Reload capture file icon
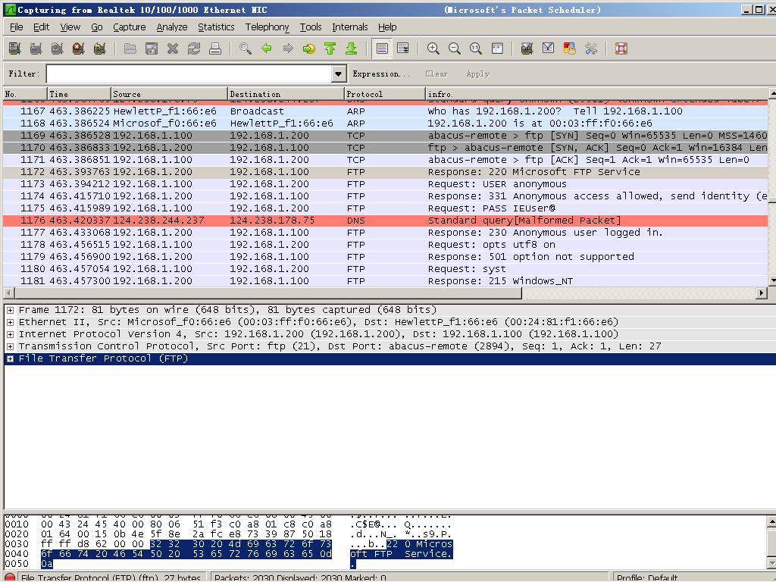Screen dimensions: 776x582 194,48
